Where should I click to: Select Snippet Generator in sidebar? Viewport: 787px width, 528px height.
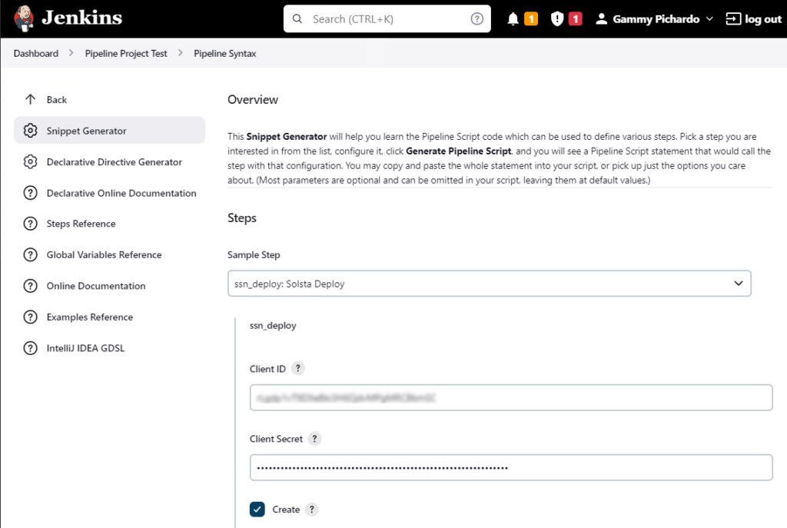109,131
